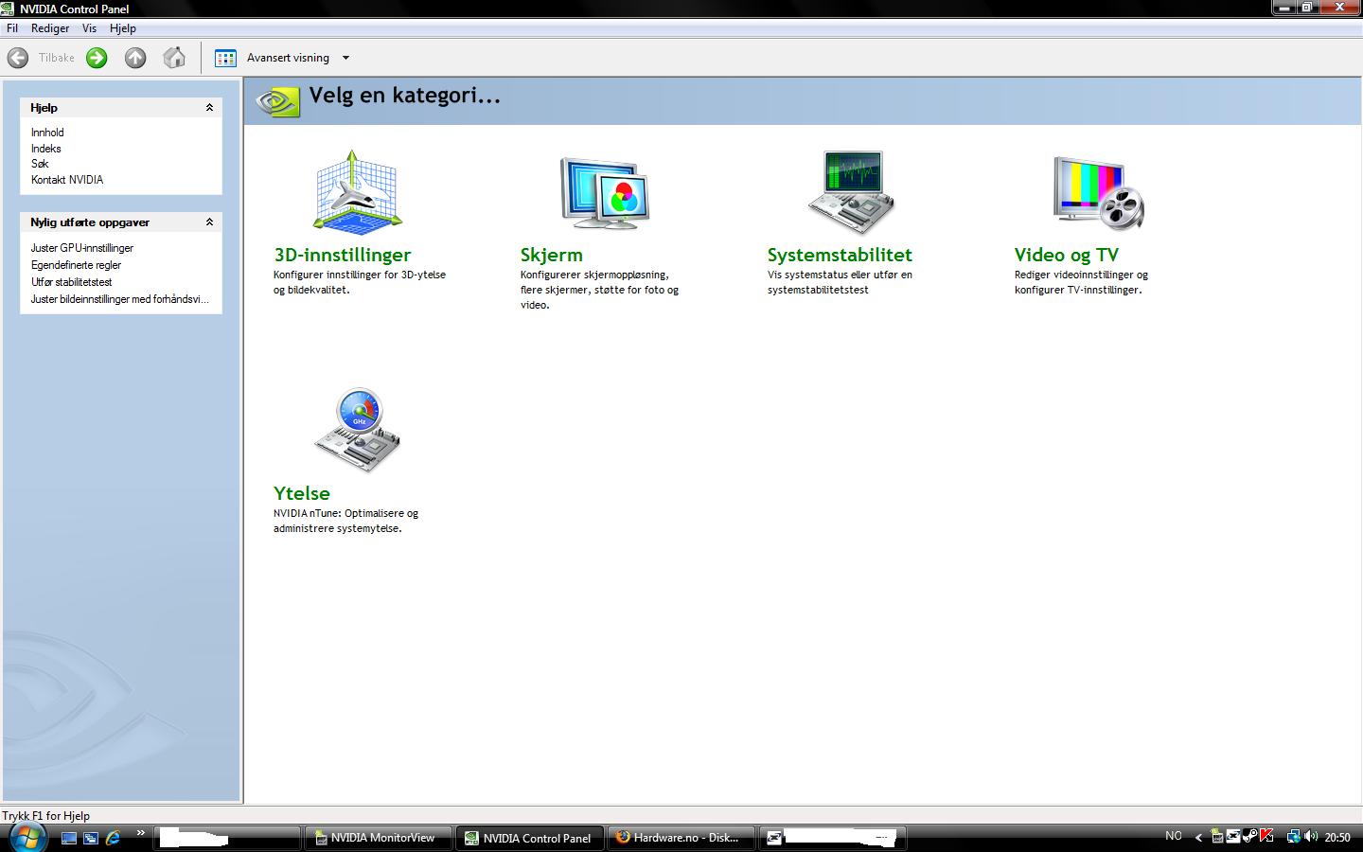This screenshot has height=852, width=1363.
Task: Click Show Desktop quick launch icon
Action: pos(69,838)
